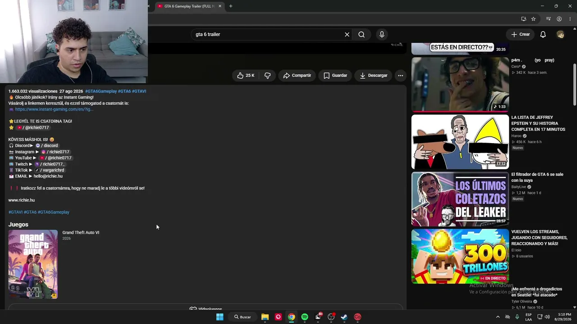Open the ESP LAA language switcher
Image resolution: width=577 pixels, height=324 pixels.
(x=529, y=317)
